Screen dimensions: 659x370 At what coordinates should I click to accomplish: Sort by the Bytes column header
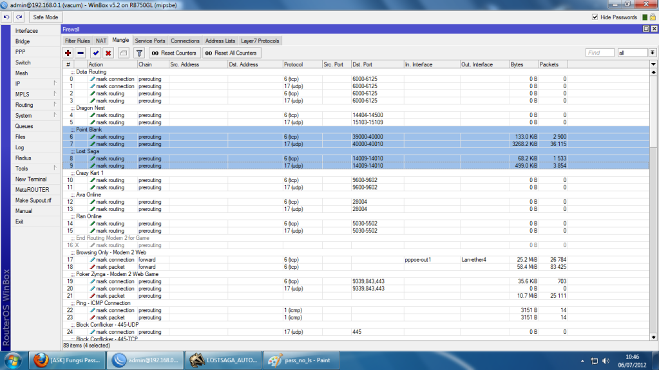point(524,65)
